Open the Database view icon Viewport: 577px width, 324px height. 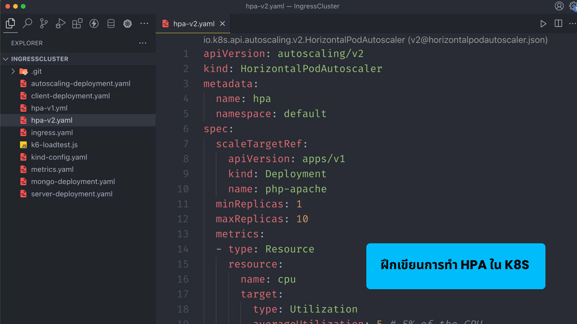click(111, 23)
